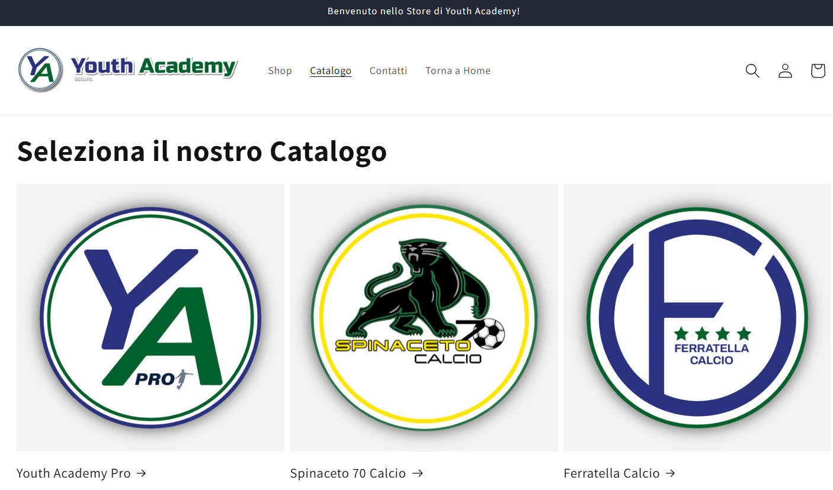
Task: Click the Ferratella Calcio logo thumbnail
Action: [697, 318]
